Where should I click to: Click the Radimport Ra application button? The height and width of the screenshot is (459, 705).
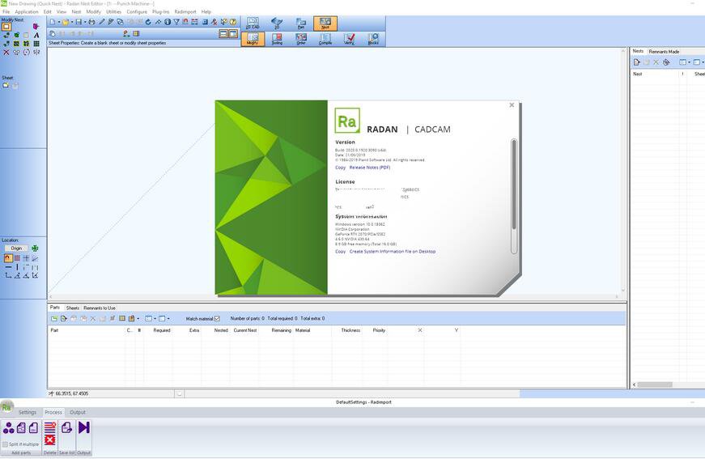pos(6,407)
